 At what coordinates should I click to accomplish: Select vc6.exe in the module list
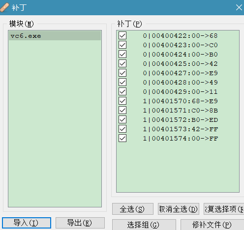point(55,36)
